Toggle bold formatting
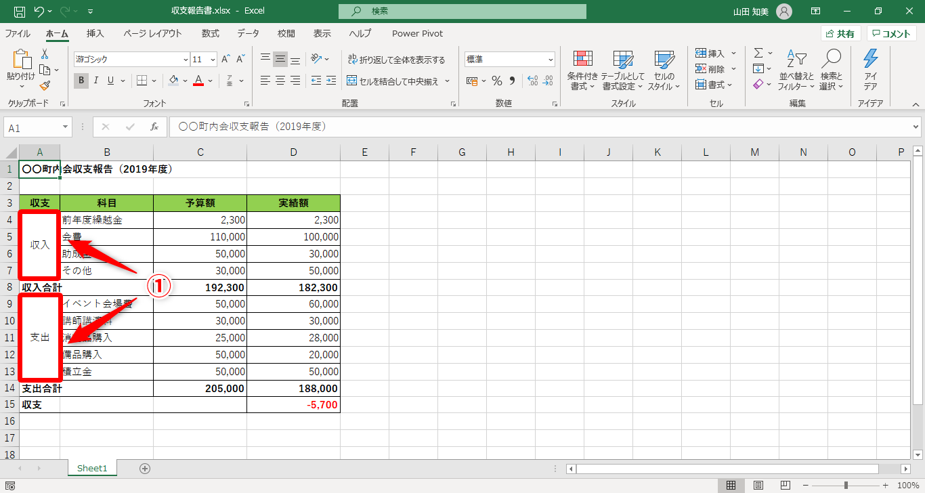The width and height of the screenshot is (925, 493). (x=81, y=81)
